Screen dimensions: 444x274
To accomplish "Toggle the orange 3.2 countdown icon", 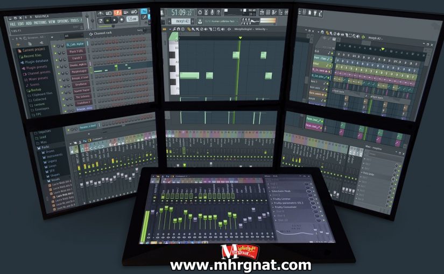I will [117, 13].
